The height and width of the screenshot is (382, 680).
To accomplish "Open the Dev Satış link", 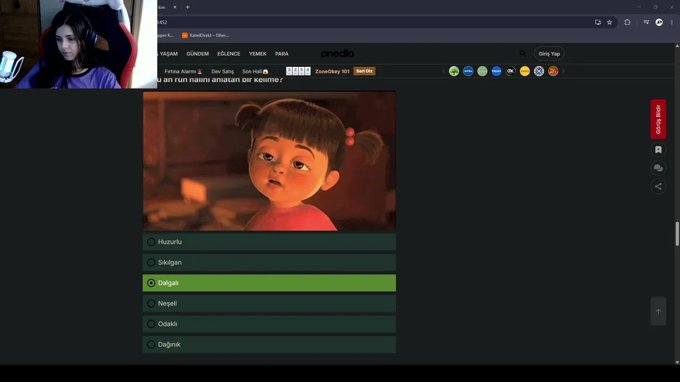I will click(223, 72).
